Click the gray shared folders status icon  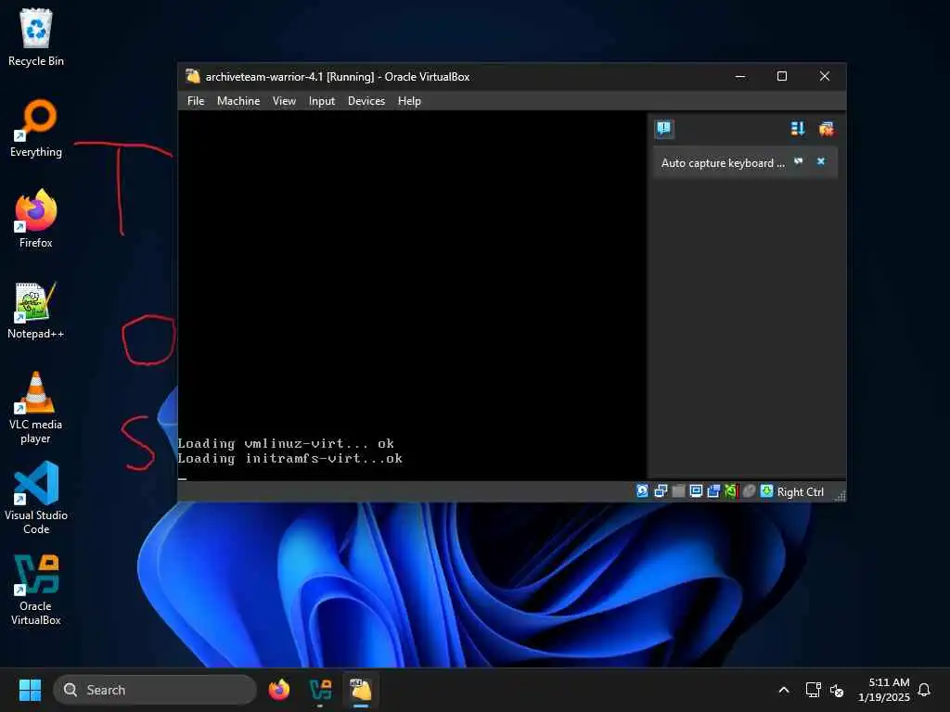coord(678,491)
